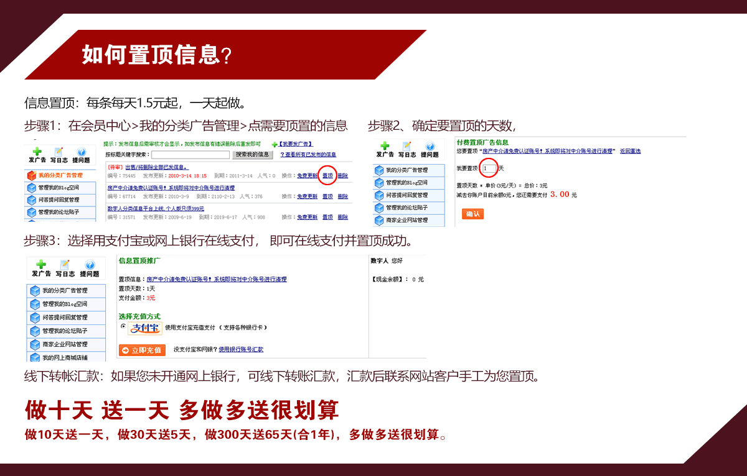Click the orange 立即充值 button
The image size is (747, 476).
142,350
